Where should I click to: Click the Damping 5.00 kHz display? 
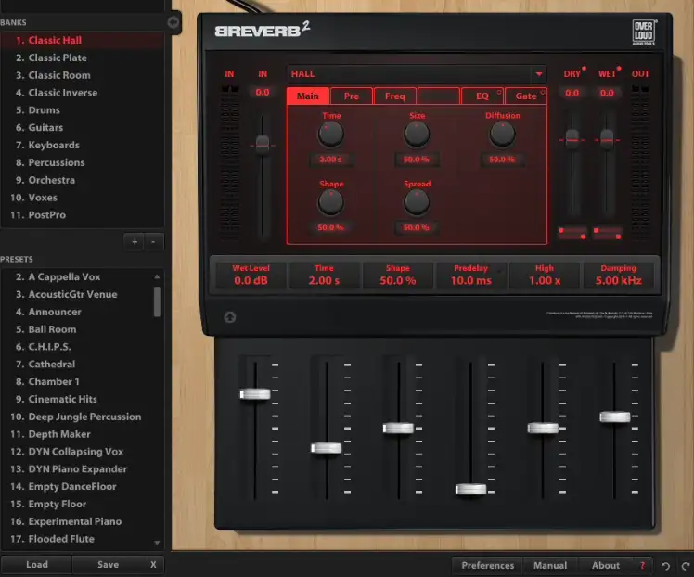618,276
